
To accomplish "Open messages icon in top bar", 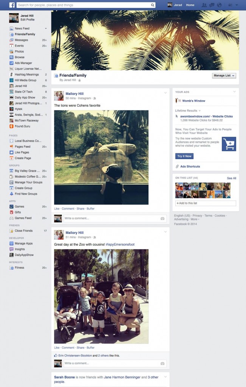I will (x=212, y=5).
